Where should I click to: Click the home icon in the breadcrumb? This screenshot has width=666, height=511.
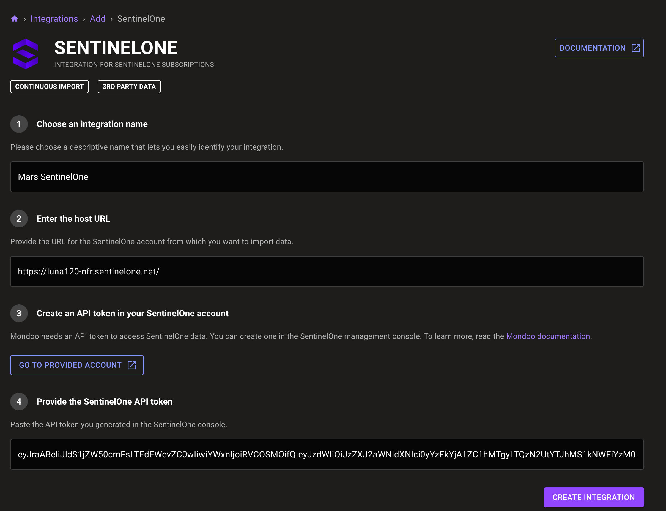[x=14, y=18]
